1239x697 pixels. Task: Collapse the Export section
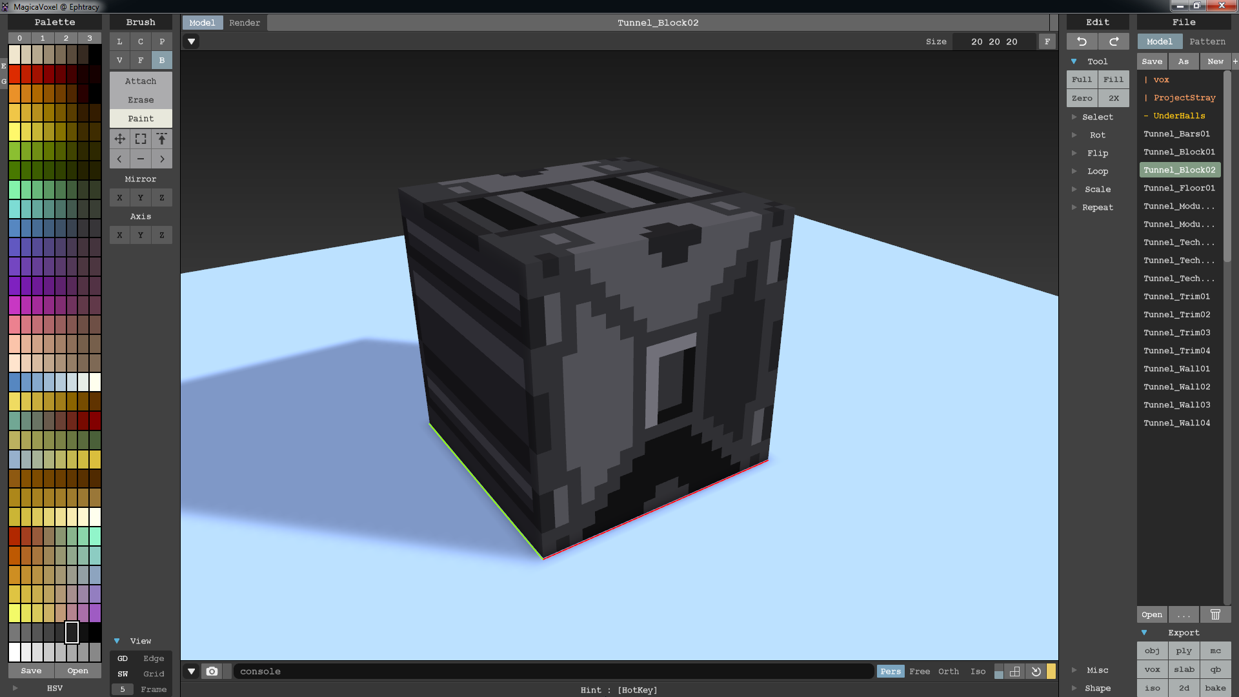click(x=1144, y=632)
